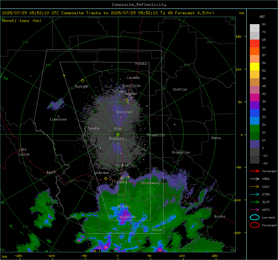The height and width of the screenshot is (260, 278).
Task: Click the 'Forecast 0.5(hr)' header text
Action: pyautogui.click(x=195, y=13)
